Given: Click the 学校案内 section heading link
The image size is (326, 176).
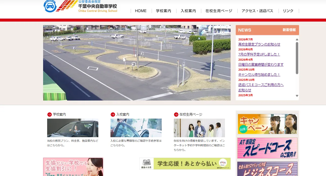Looking at the screenshot, I should 59,115.
